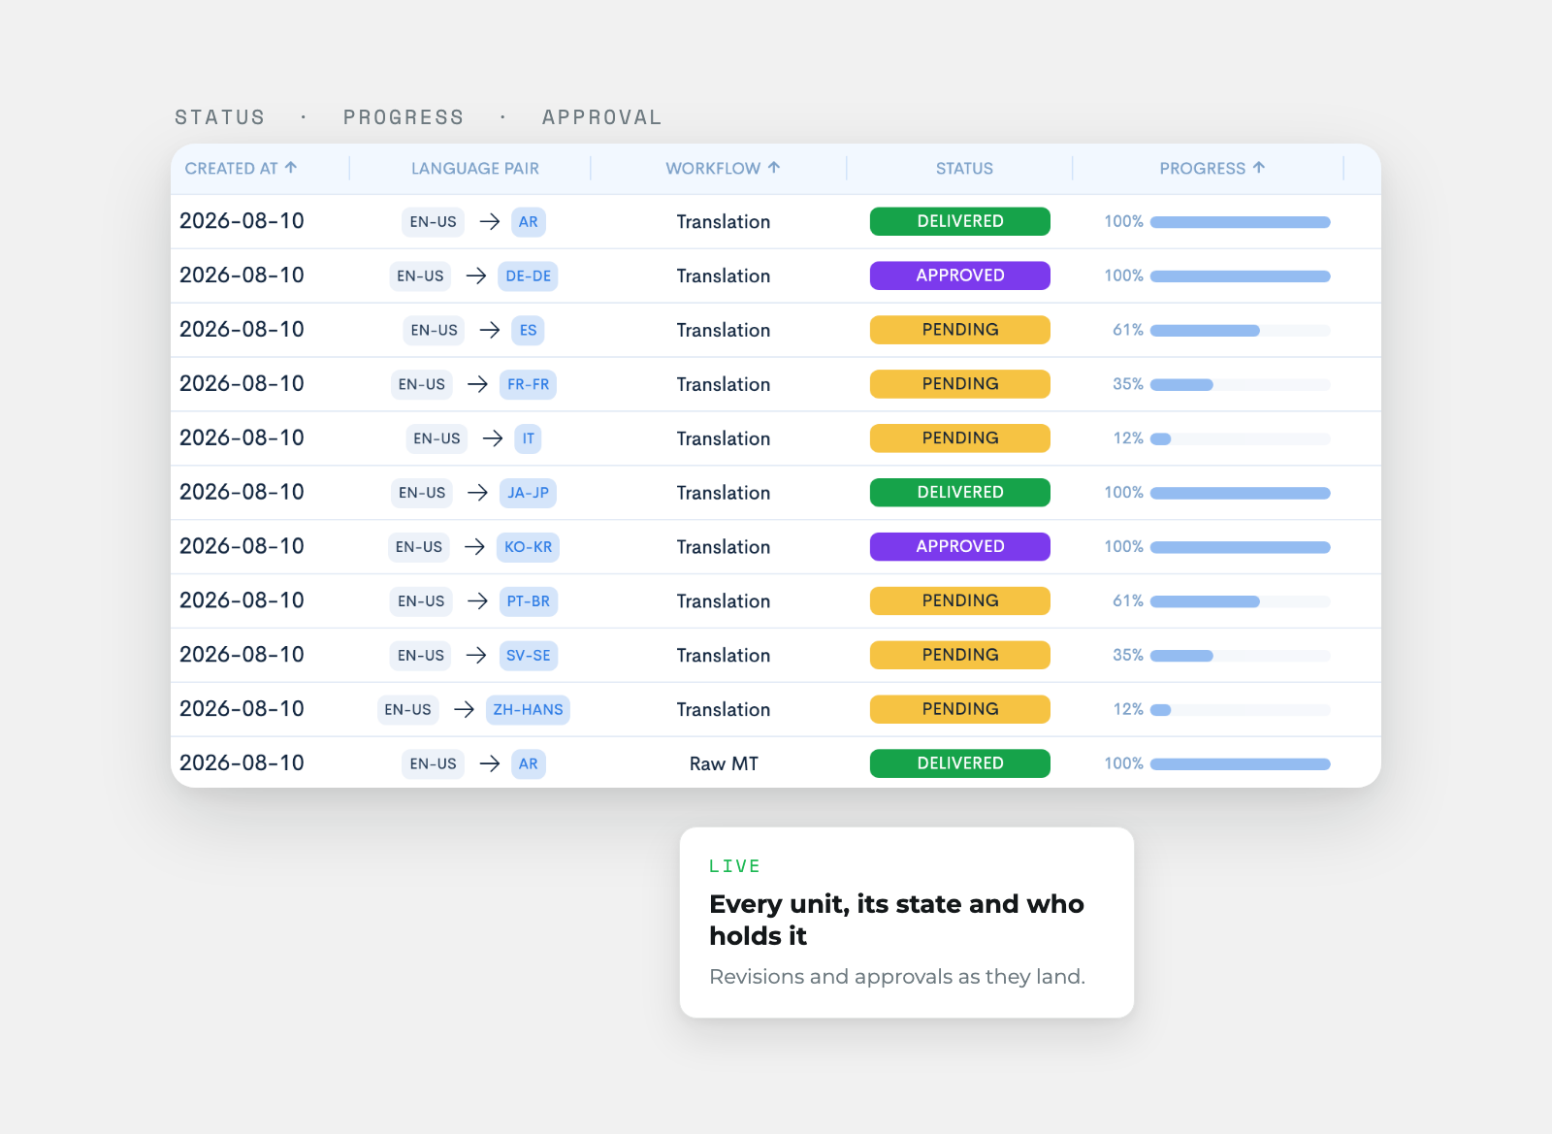Click the PENDING badge in the ES row
1552x1134 pixels.
960,330
